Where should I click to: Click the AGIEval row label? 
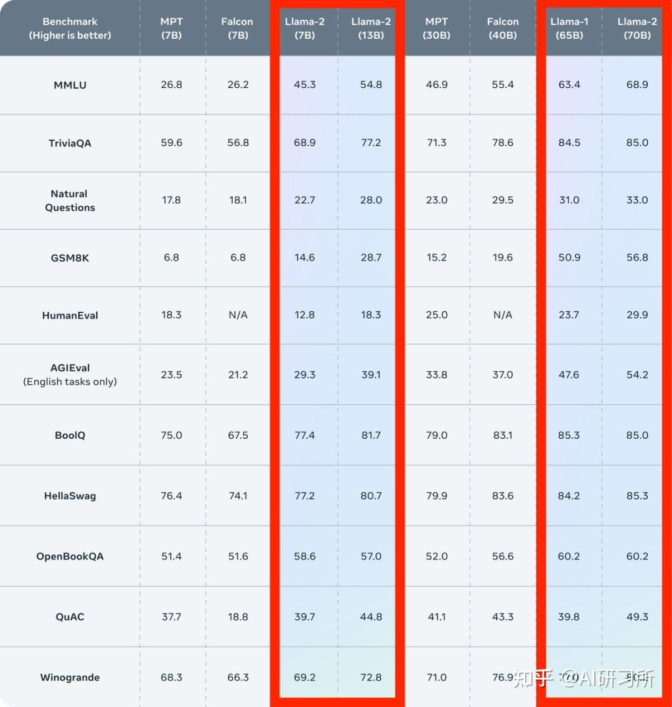70,375
